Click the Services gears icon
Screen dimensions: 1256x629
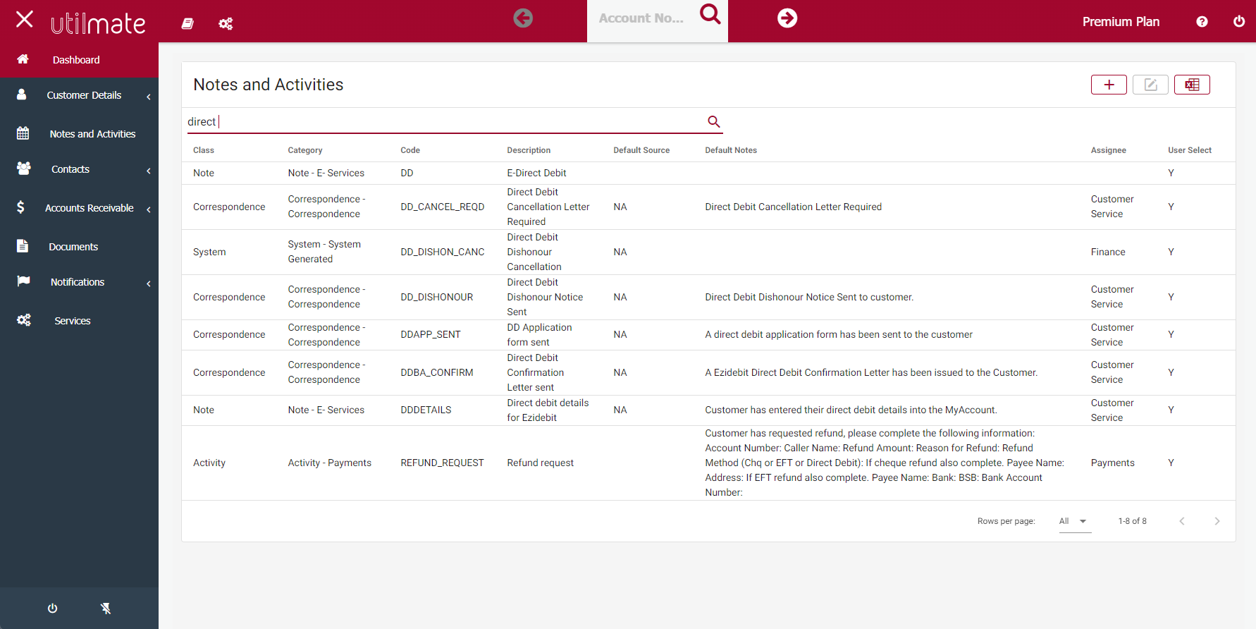click(24, 320)
